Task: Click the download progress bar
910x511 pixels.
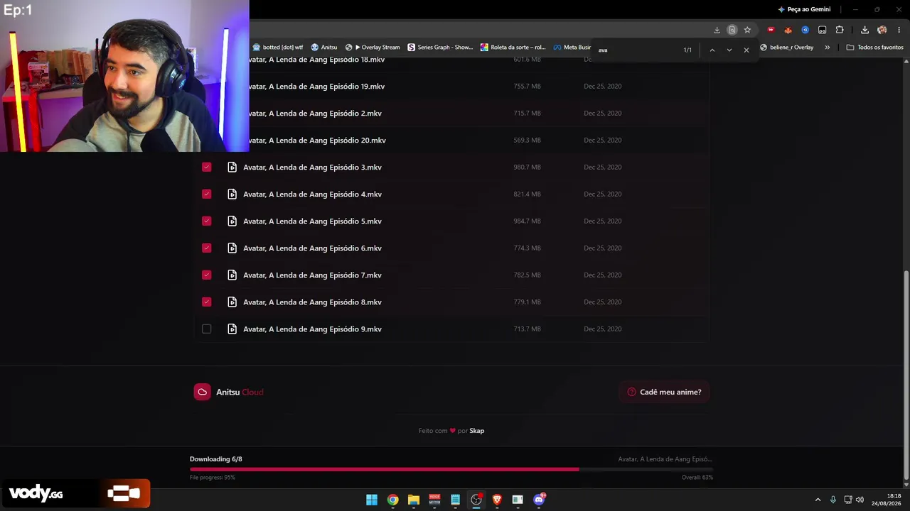Action: point(451,470)
